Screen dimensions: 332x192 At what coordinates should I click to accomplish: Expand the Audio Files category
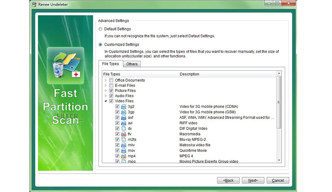106,96
